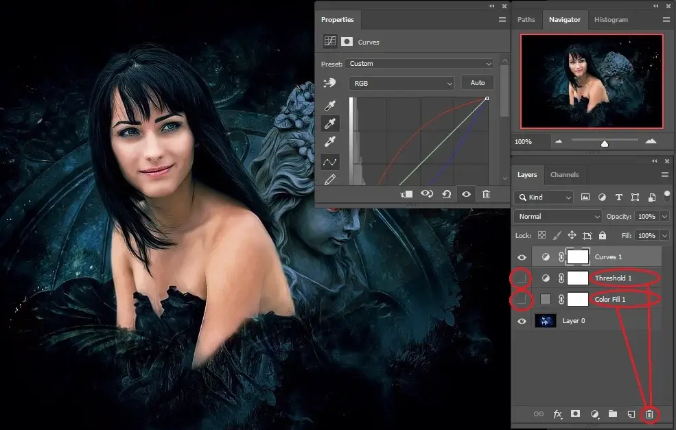Click the create new layer icon
676x430 pixels.
coord(631,414)
